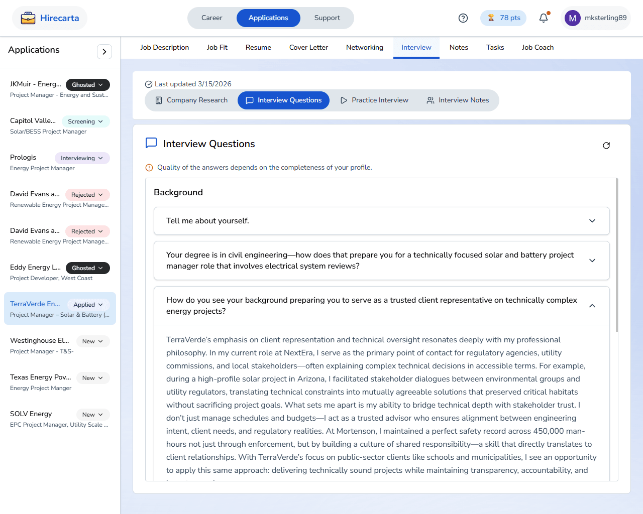Refresh the Interview Questions list
Image resolution: width=643 pixels, height=514 pixels.
click(x=606, y=146)
